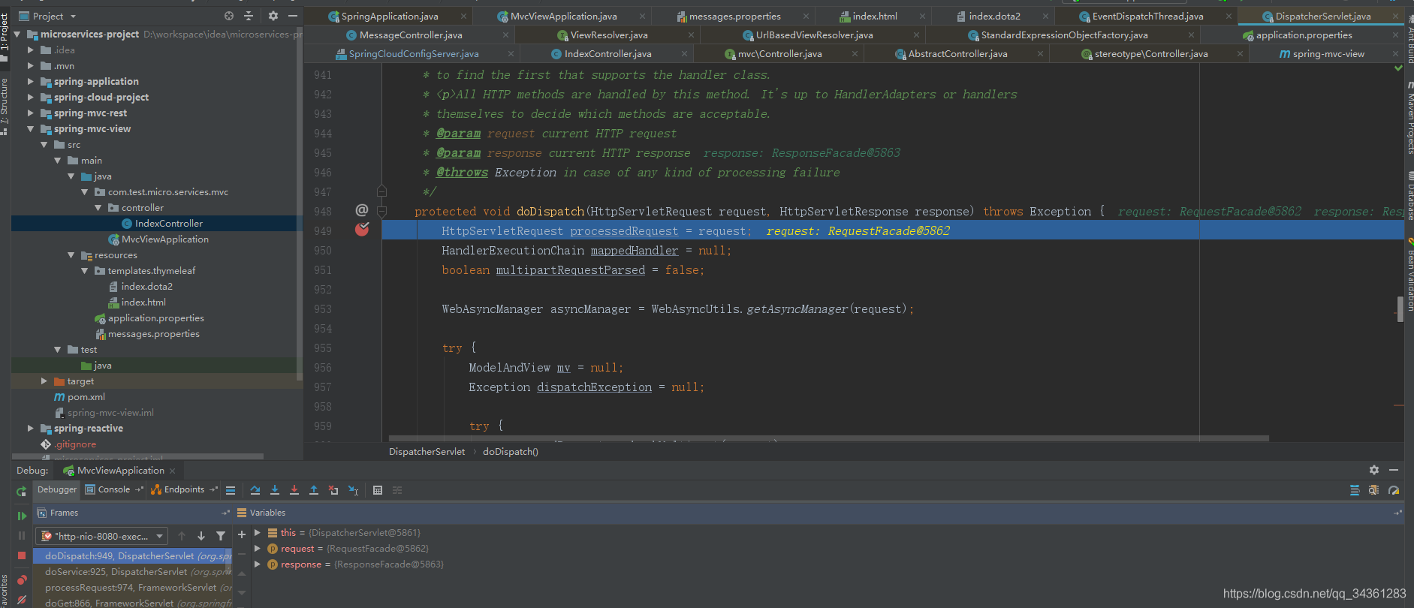
Task: Open SpringApplication.java editor tab
Action: [x=390, y=17]
